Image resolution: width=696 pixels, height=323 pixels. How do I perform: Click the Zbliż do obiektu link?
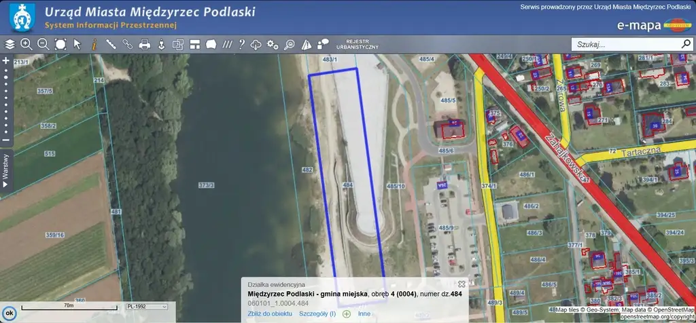click(270, 313)
